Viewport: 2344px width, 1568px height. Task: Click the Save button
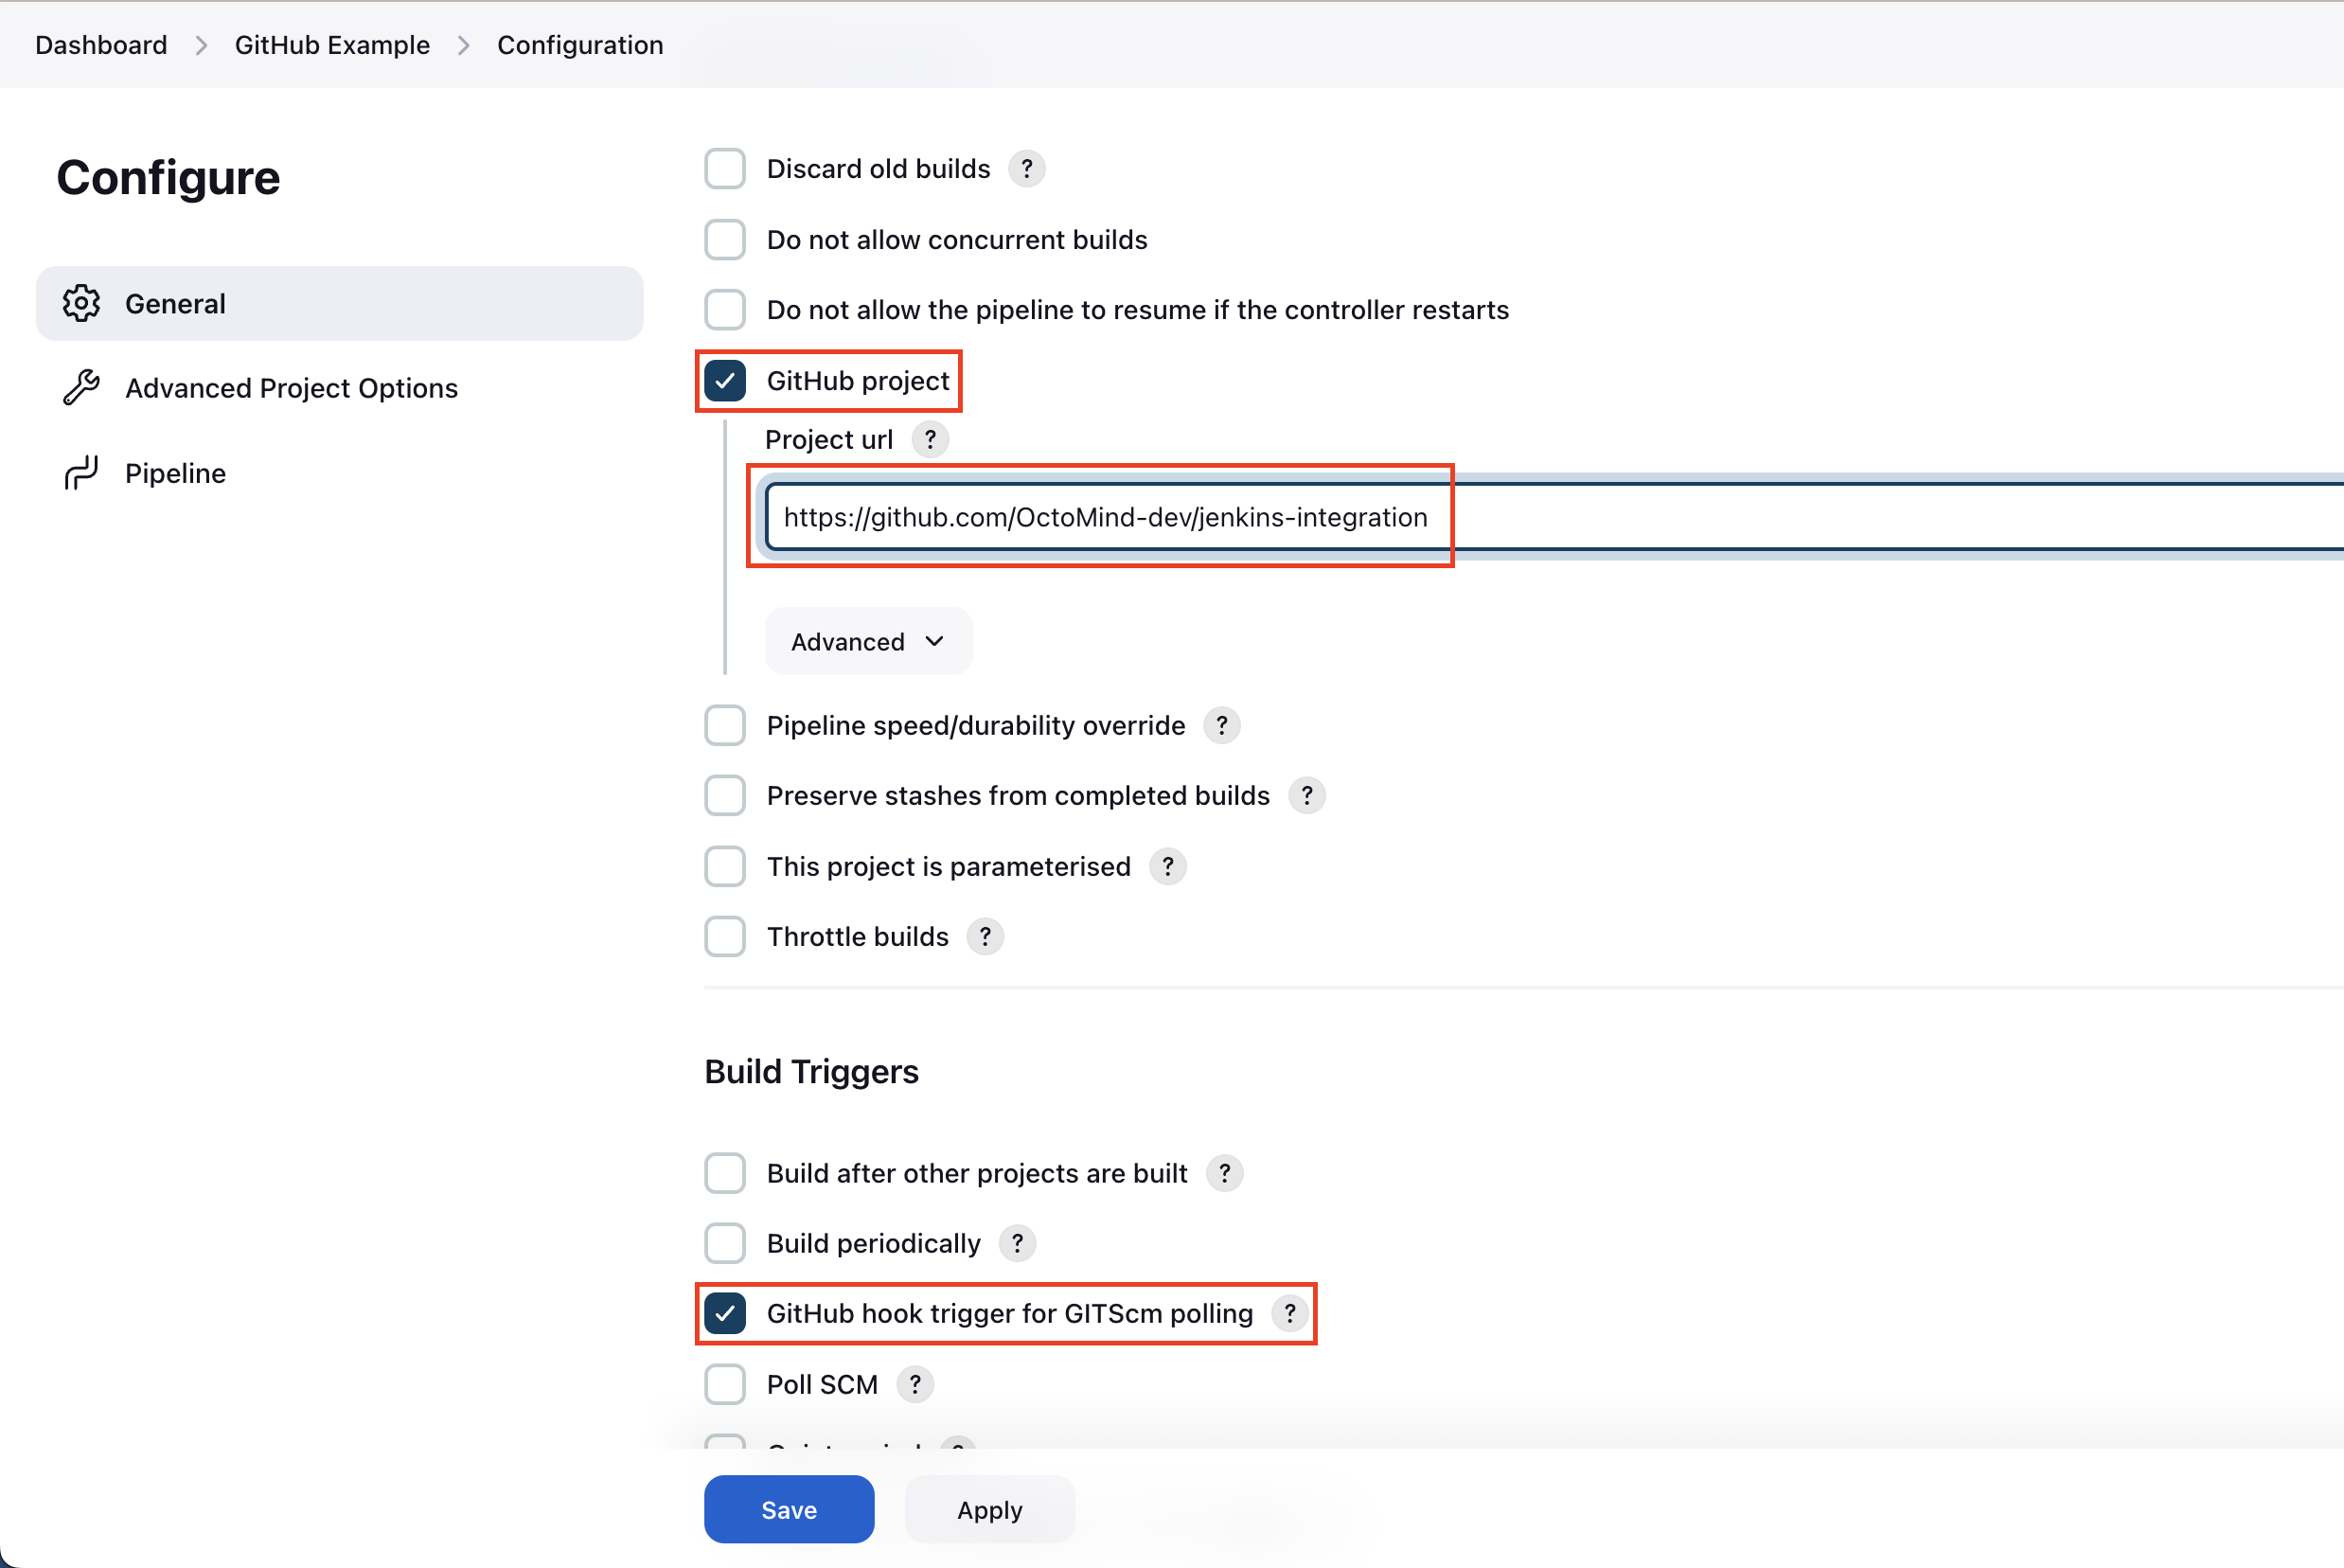pos(789,1509)
